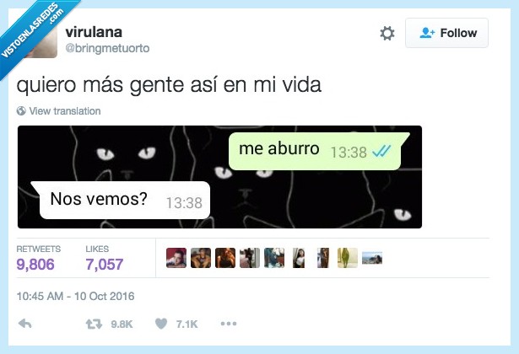
Task: Click the gear settings icon
Action: click(387, 33)
